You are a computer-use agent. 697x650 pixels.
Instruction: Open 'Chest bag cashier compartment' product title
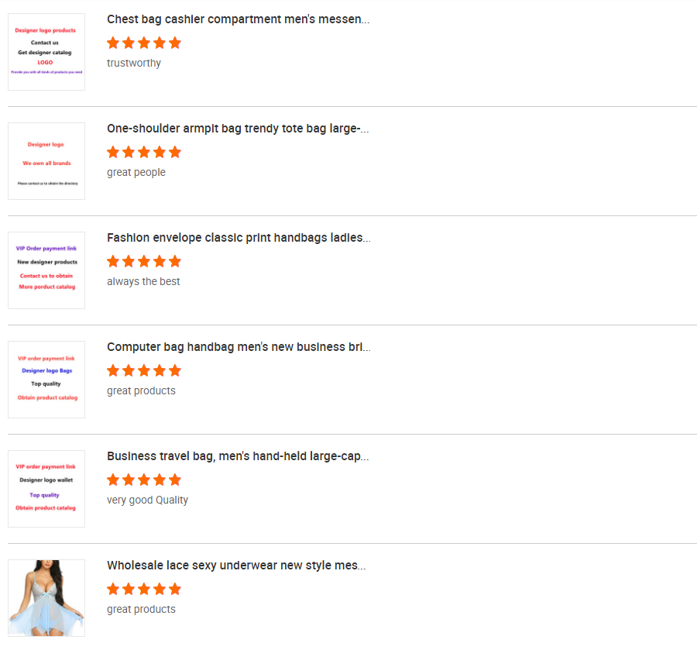(239, 19)
